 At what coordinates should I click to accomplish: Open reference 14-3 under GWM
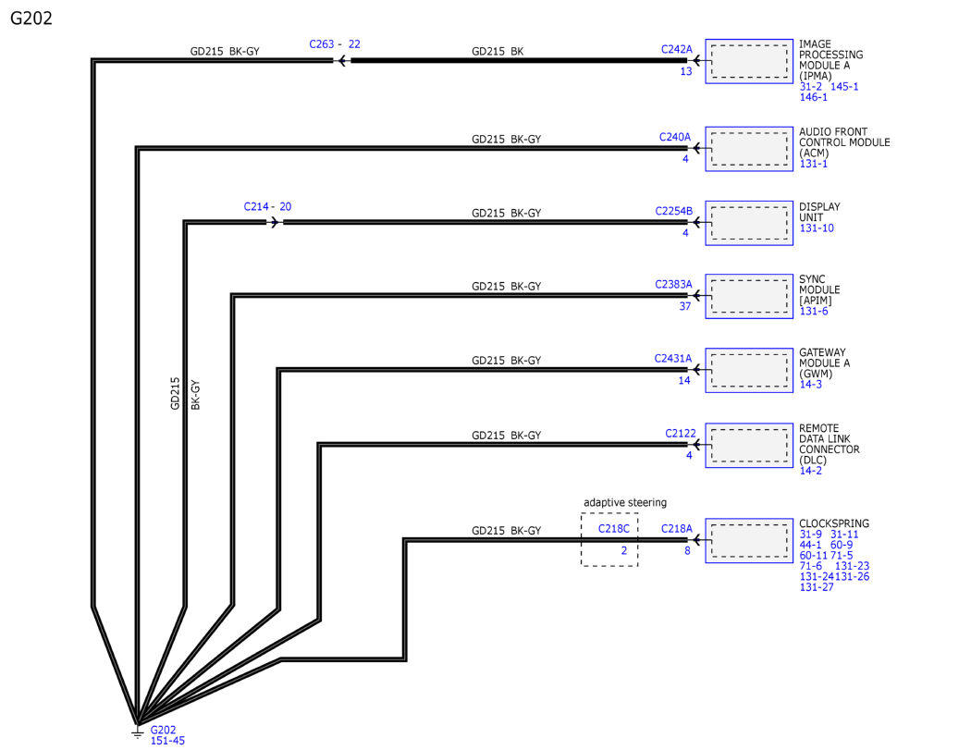point(811,384)
